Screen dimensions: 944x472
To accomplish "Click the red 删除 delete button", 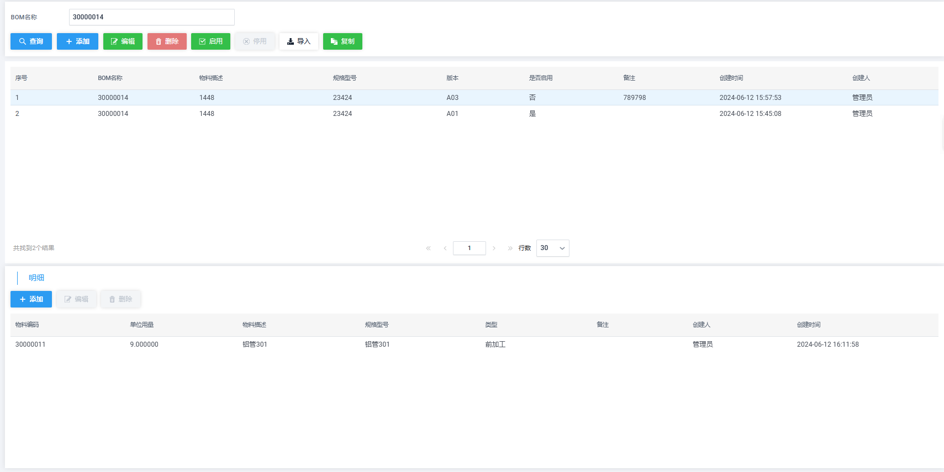I will 167,41.
